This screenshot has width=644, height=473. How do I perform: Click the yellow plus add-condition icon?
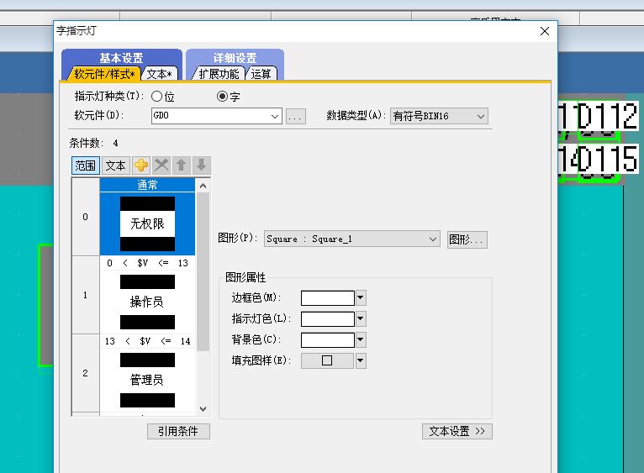click(141, 166)
